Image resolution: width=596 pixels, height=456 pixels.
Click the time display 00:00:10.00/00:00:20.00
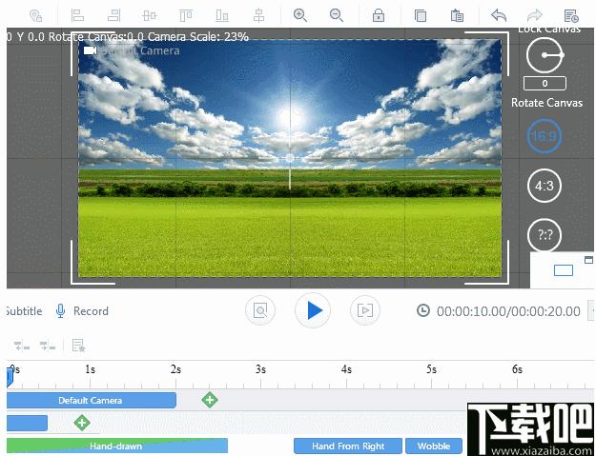click(x=508, y=311)
